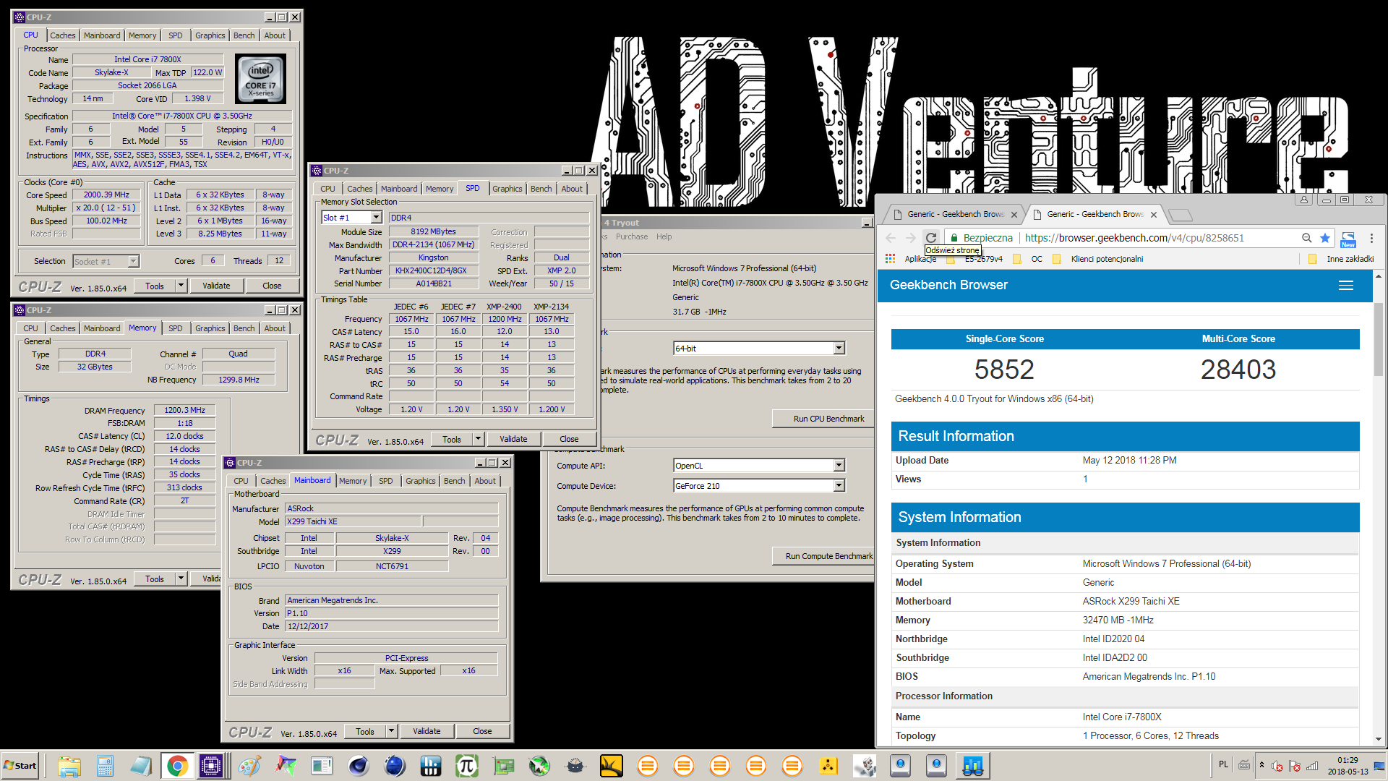The image size is (1388, 781).
Task: Select Graphics tab in SPD window
Action: [507, 189]
